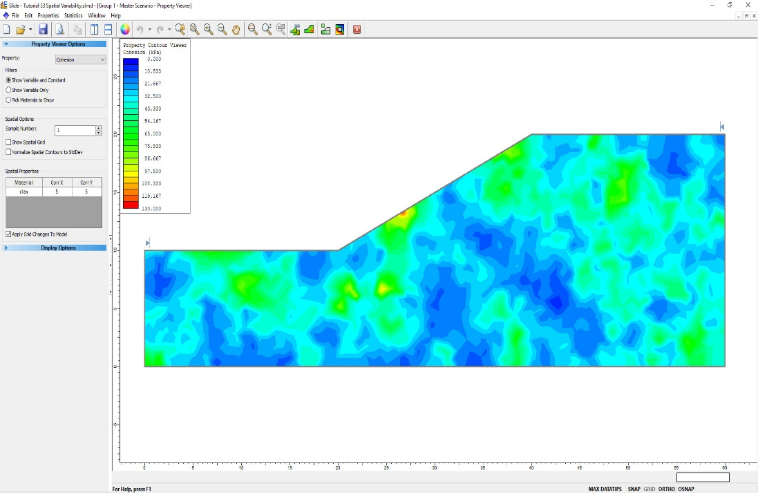Toggle OSNAP in the status bar

point(686,489)
